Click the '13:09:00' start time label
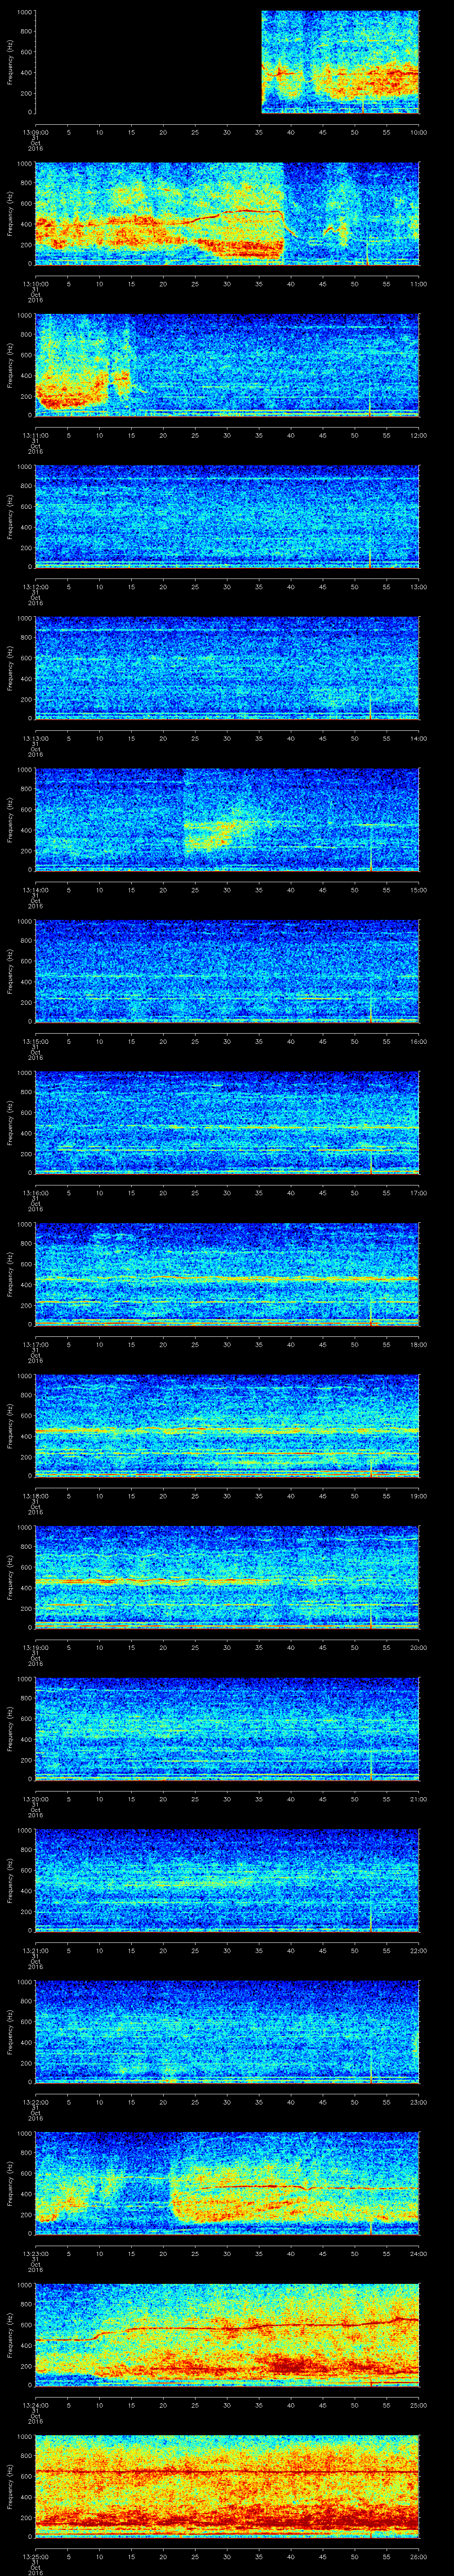This screenshot has width=454, height=2576. click(35, 132)
